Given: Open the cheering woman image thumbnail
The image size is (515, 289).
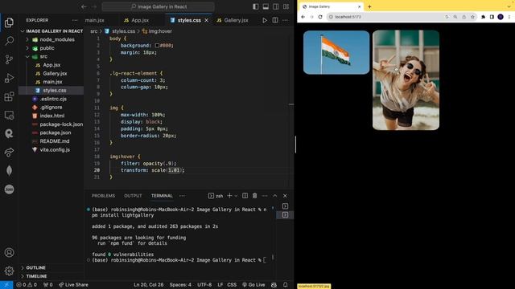Looking at the screenshot, I should point(406,80).
